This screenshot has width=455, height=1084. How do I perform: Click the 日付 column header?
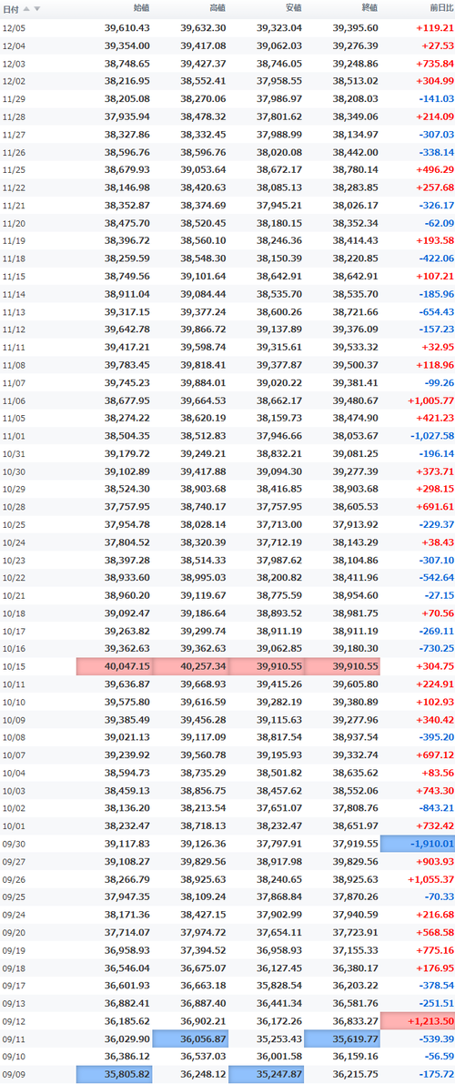pyautogui.click(x=12, y=9)
